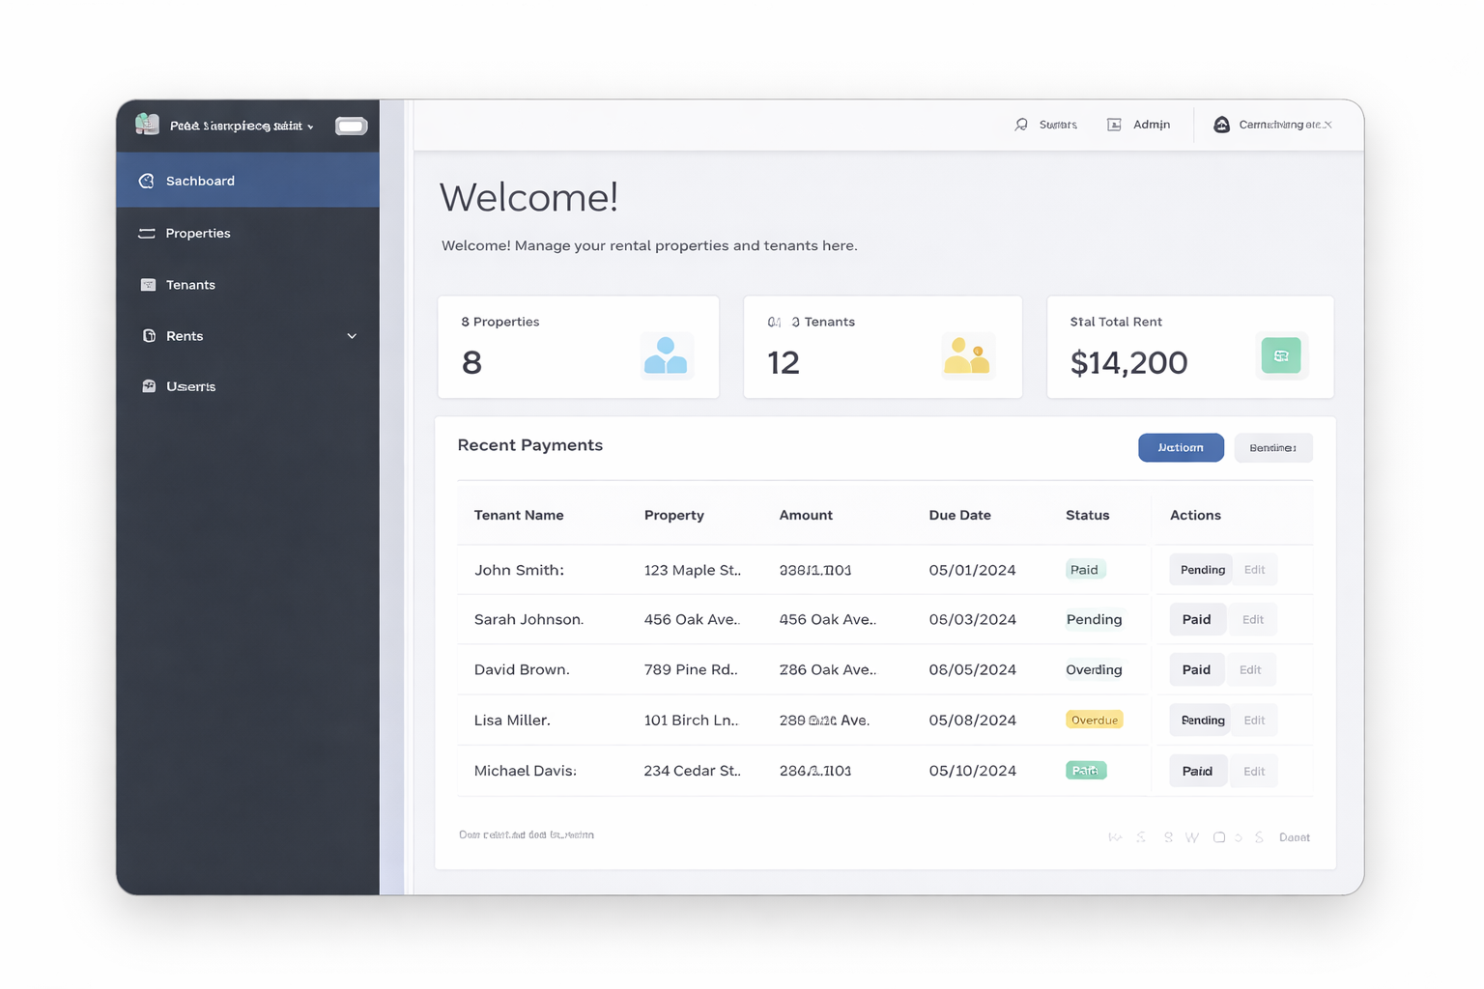Click the Due Date column header
Viewport: 1484px width, 989px height.
coord(960,515)
